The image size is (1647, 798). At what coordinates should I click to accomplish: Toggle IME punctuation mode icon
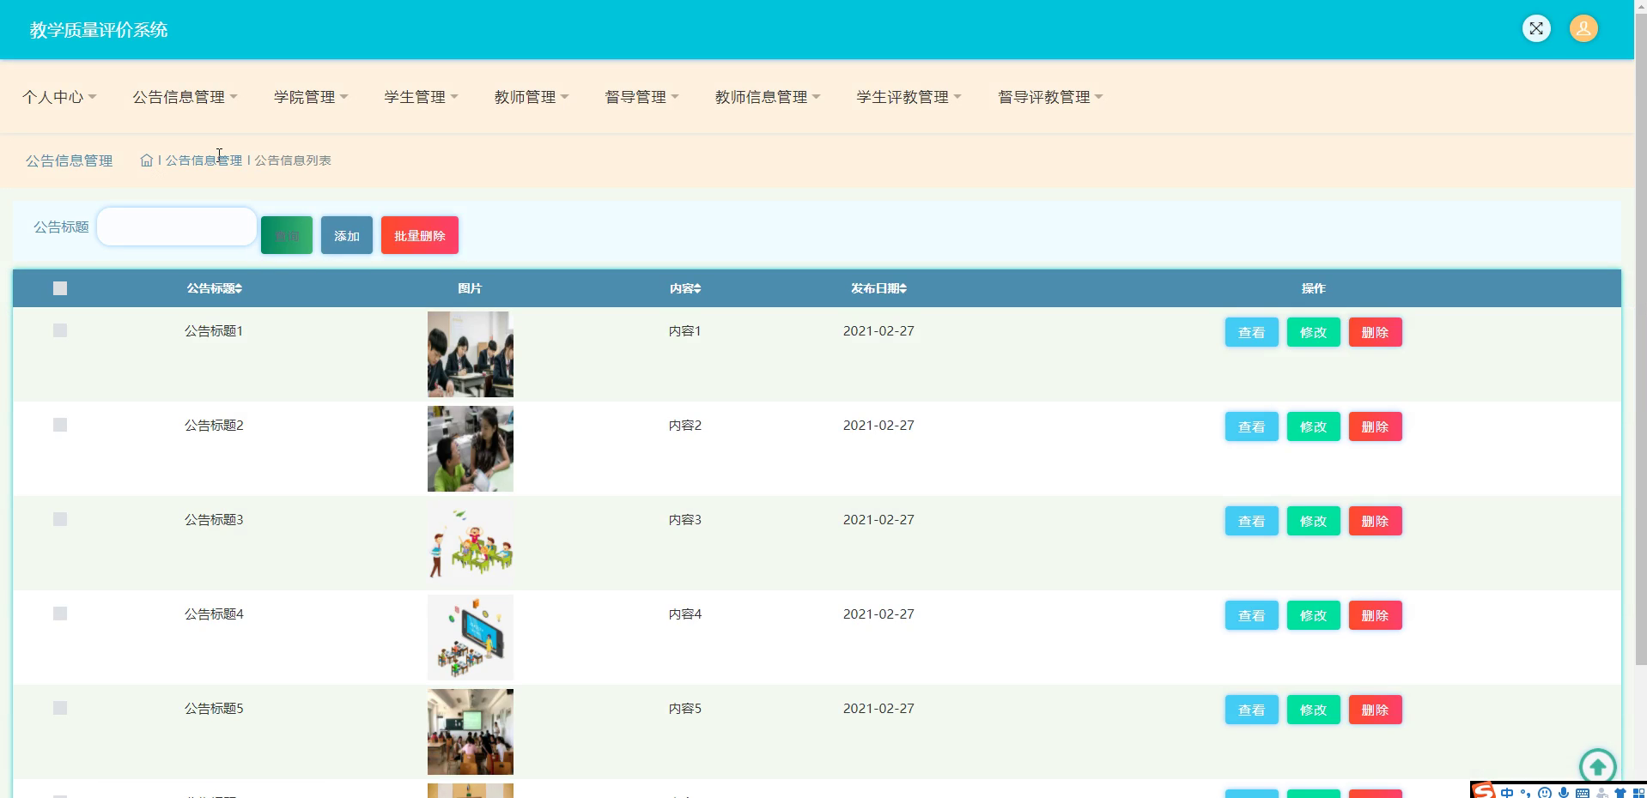[x=1526, y=793]
